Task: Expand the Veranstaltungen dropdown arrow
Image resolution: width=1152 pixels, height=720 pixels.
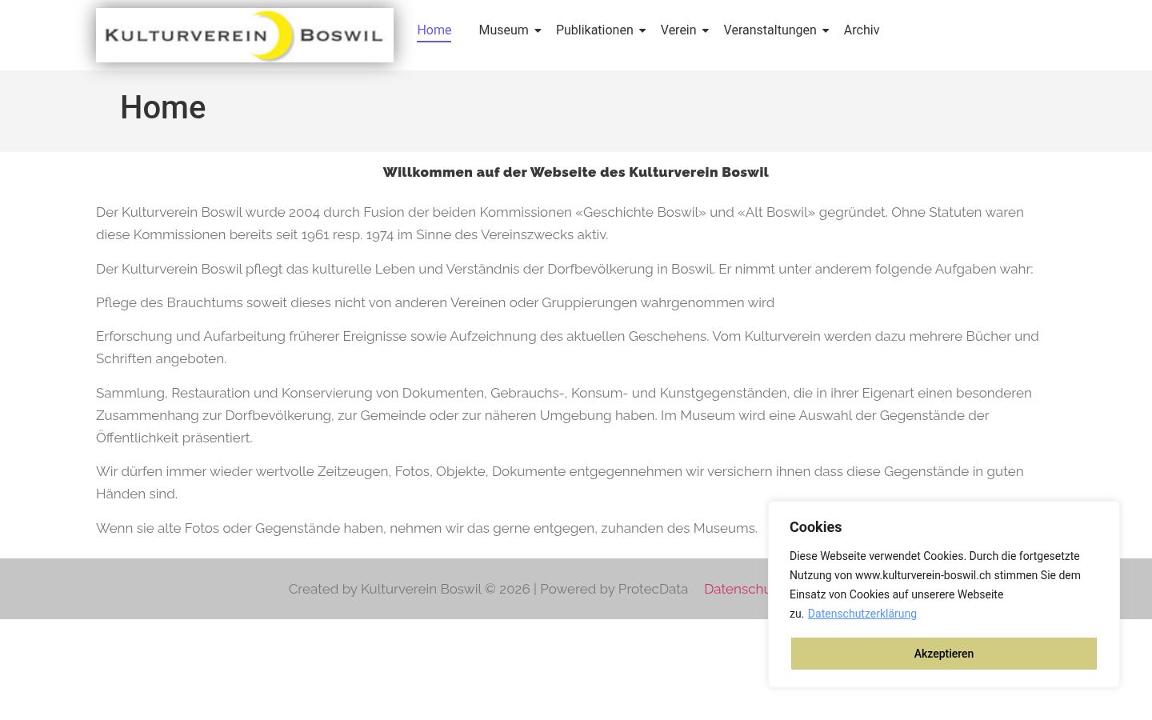Action: (x=826, y=31)
